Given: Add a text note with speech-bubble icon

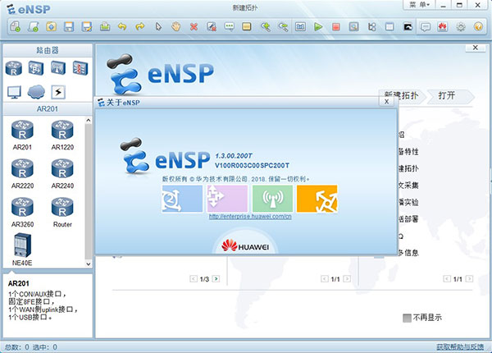Looking at the screenshot, I should click(230, 27).
